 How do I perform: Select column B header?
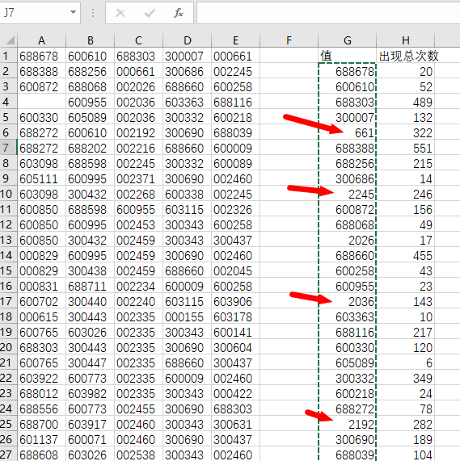(x=91, y=40)
